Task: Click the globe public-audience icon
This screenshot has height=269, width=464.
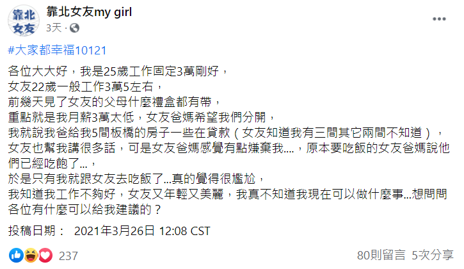Action: (x=75, y=28)
